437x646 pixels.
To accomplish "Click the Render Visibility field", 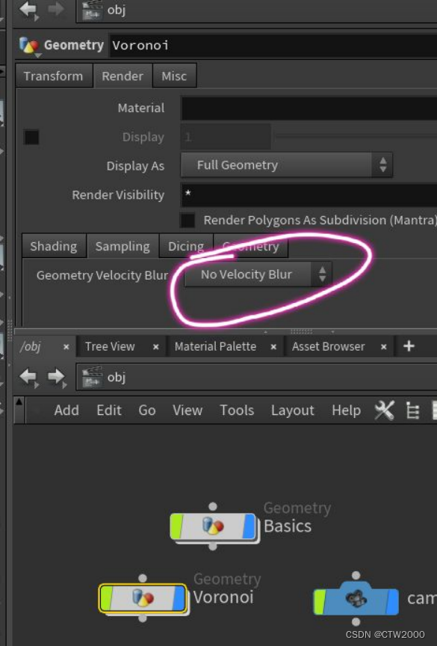I will 309,194.
